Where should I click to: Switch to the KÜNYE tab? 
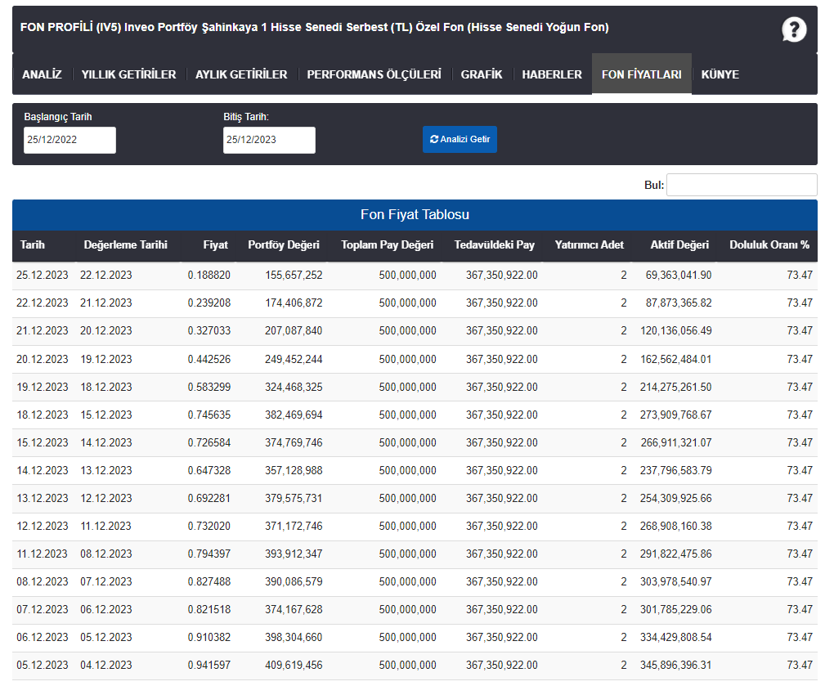(720, 74)
